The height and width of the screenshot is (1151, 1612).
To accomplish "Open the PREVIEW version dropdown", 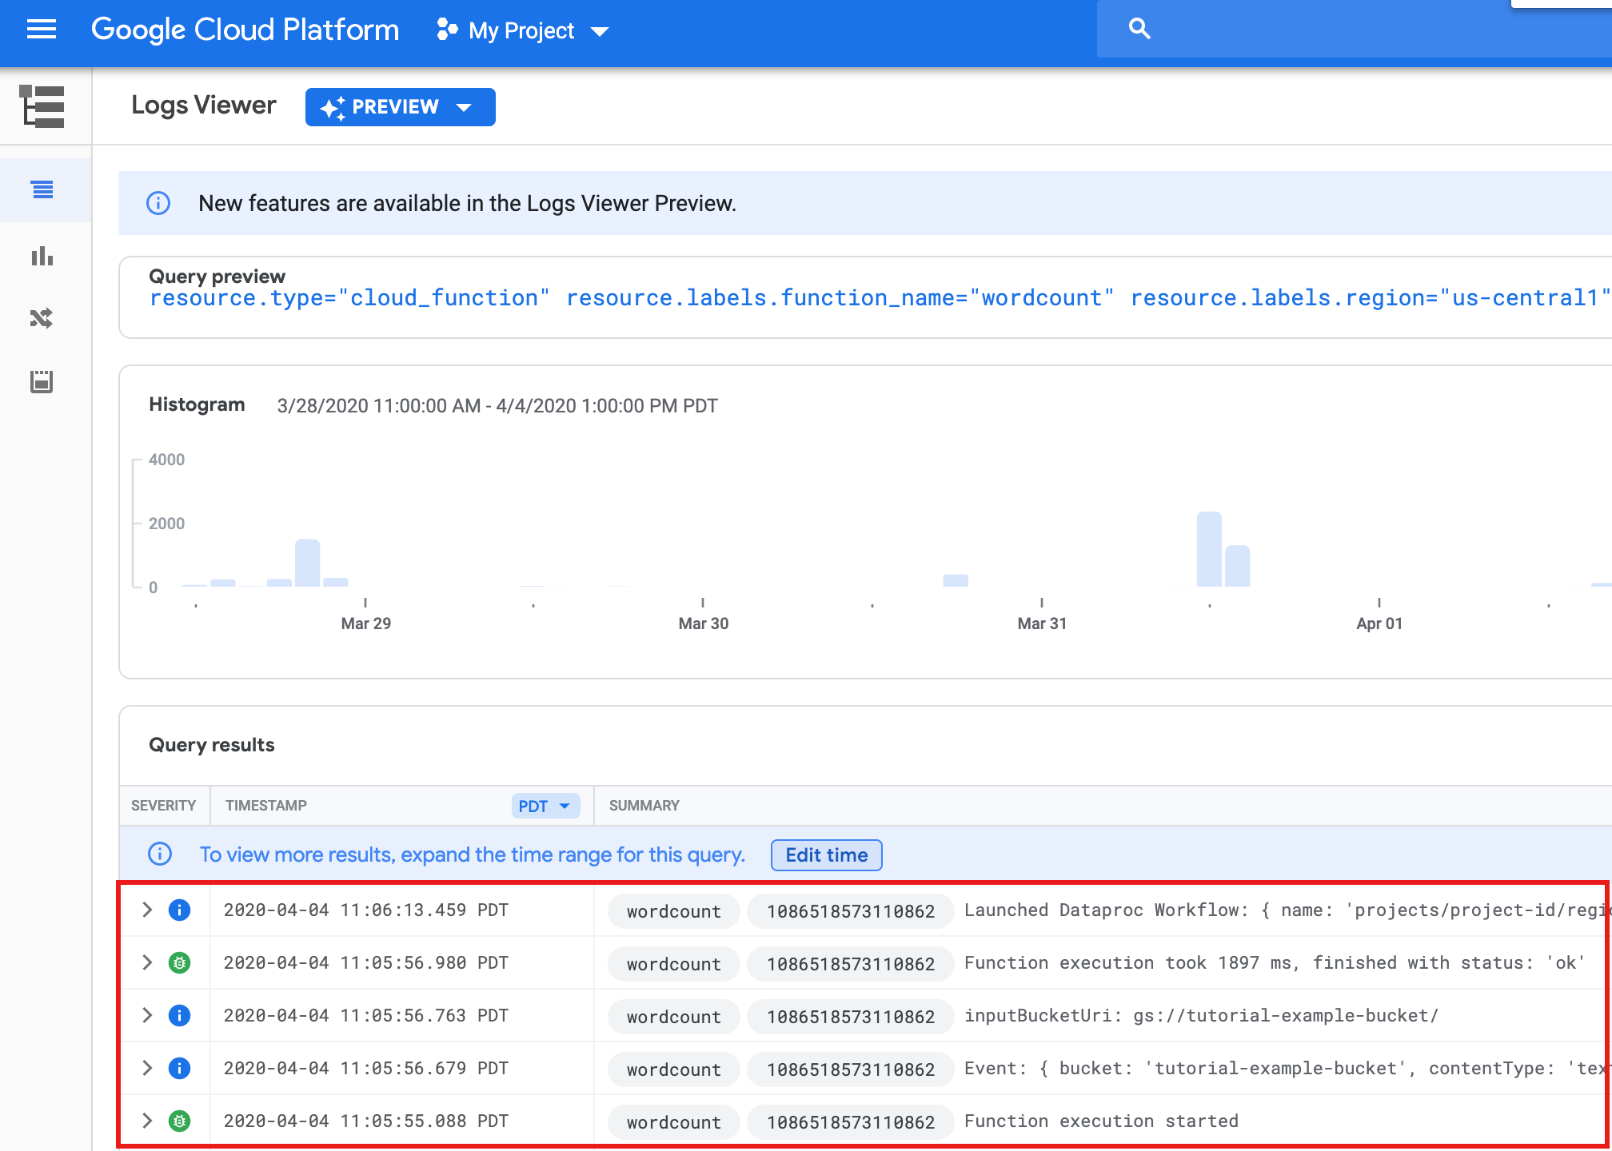I will coord(400,107).
